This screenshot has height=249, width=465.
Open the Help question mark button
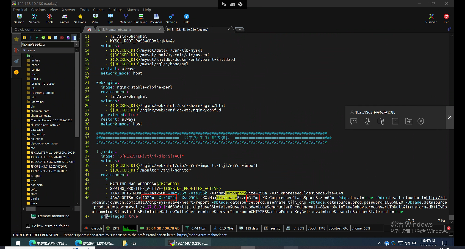pos(186,19)
